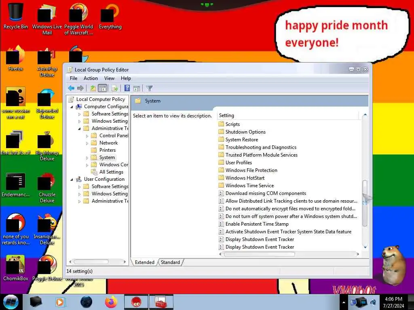Click the Export List toolbar icon

point(114,88)
